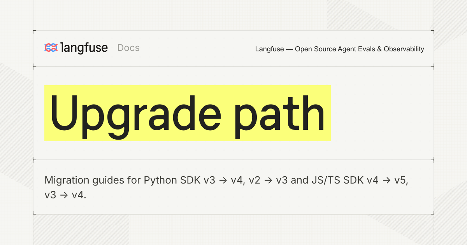Select the Docs label
467x245 pixels.
(x=128, y=48)
